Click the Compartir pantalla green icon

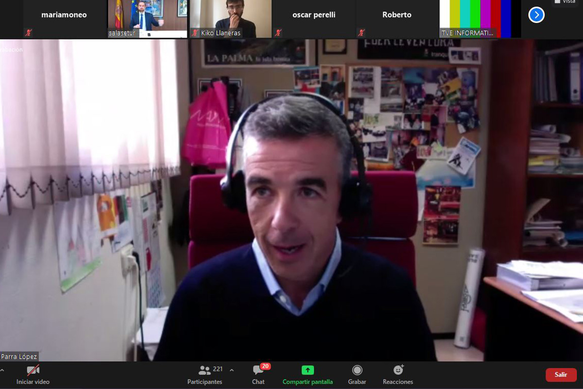308,370
